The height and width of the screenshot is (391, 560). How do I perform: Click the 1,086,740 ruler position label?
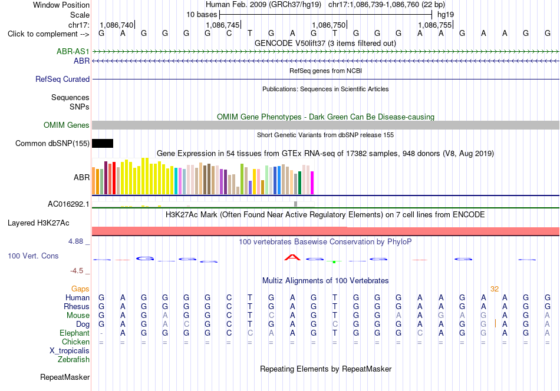[x=117, y=25]
